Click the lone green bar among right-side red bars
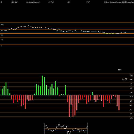The height and width of the screenshot is (134, 134). (x=92, y=94)
